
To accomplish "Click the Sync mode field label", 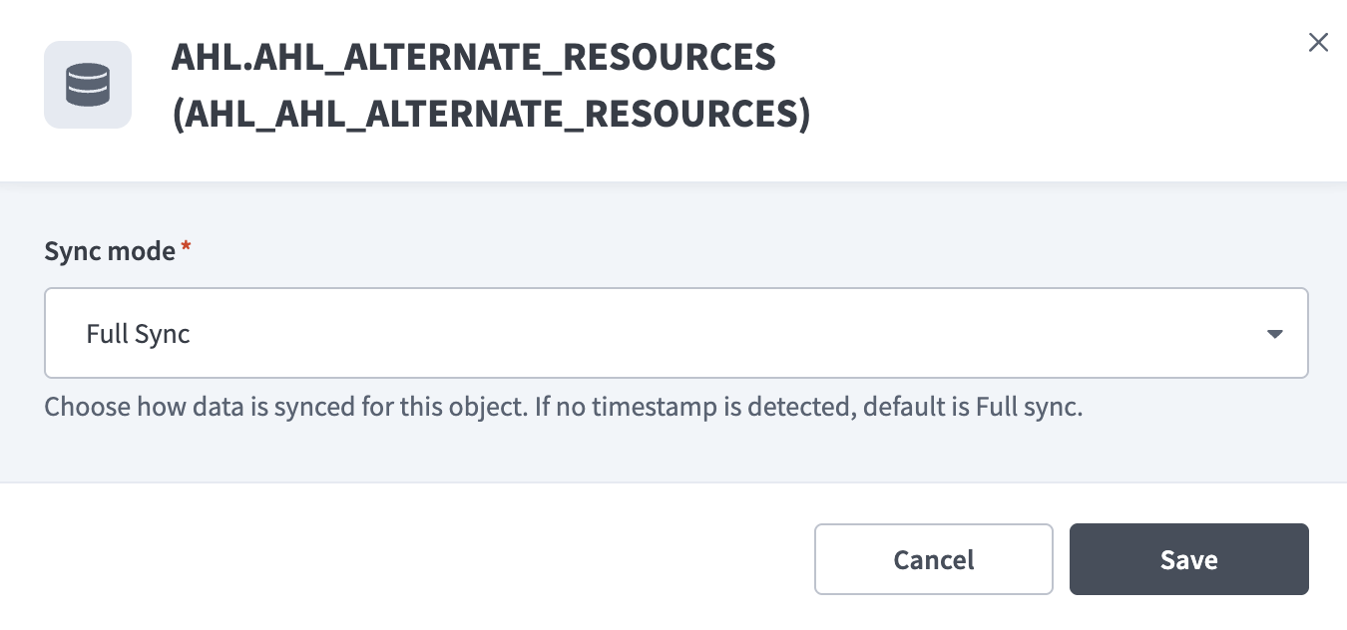I will pyautogui.click(x=110, y=251).
